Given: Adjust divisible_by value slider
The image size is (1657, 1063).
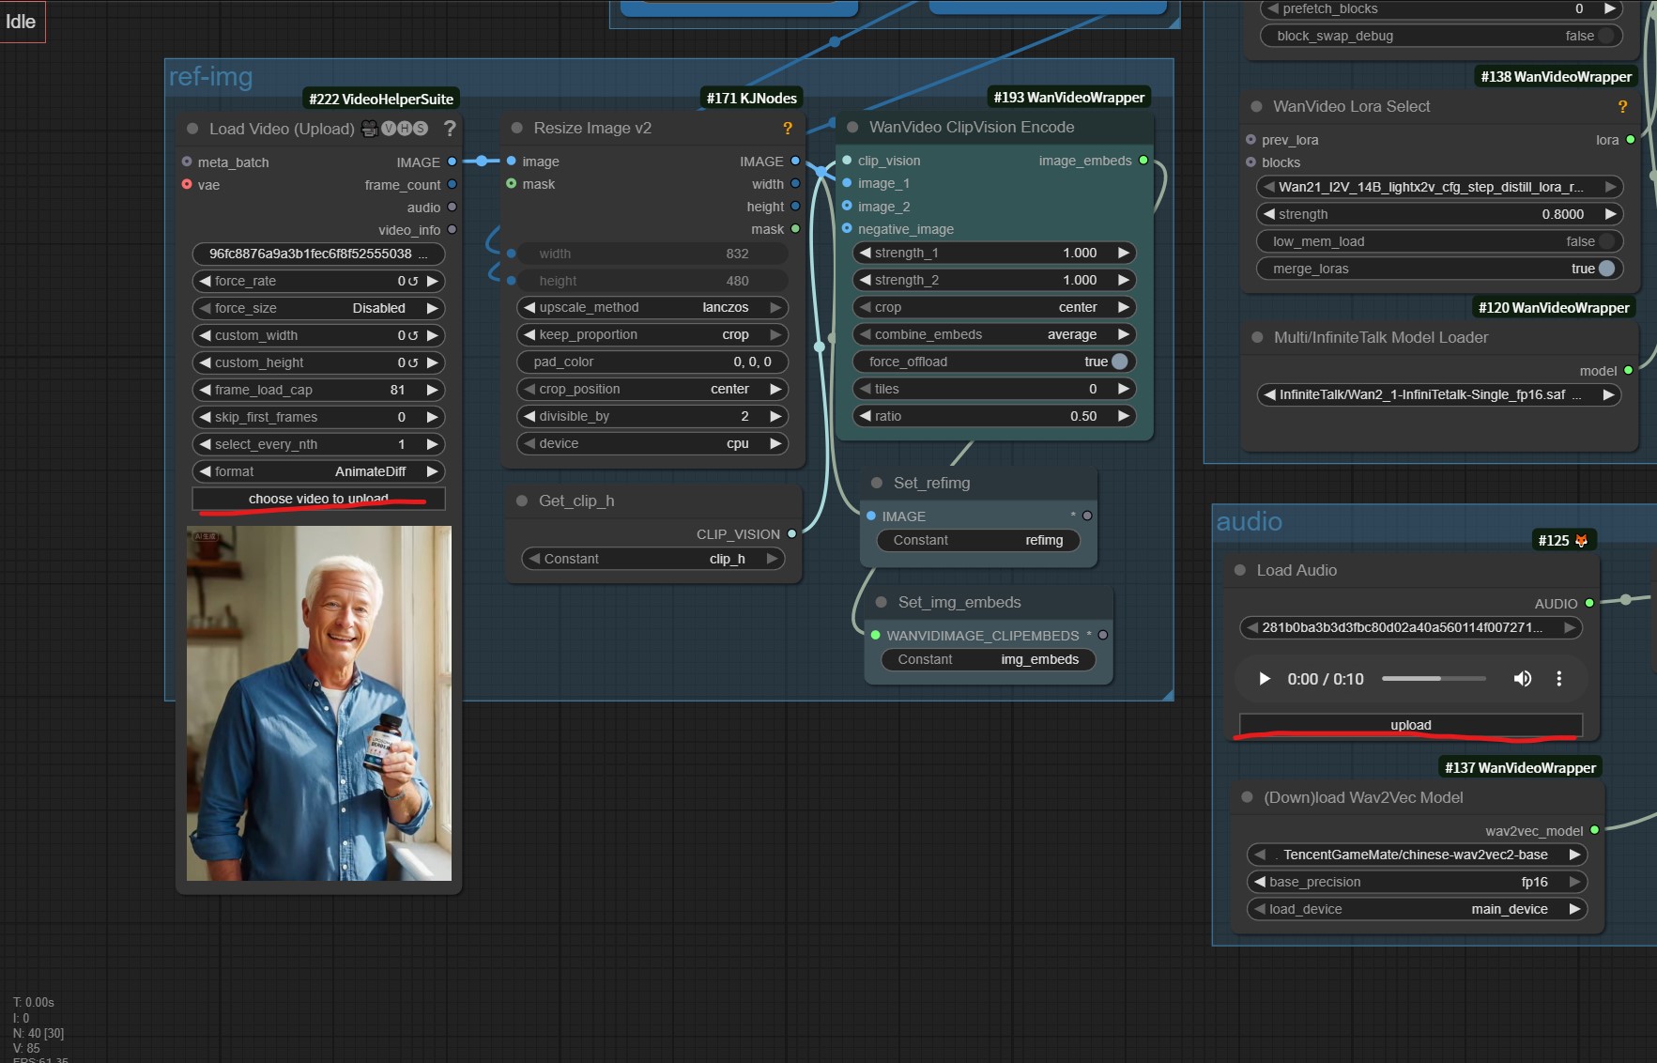Looking at the screenshot, I should (652, 416).
